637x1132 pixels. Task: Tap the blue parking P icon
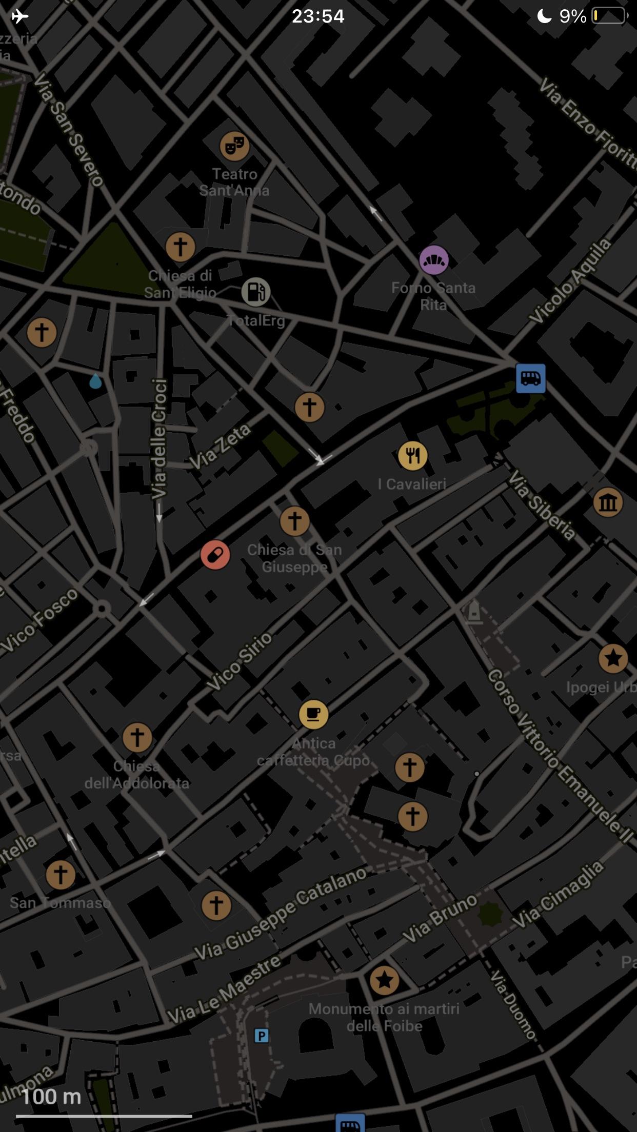tap(262, 1036)
